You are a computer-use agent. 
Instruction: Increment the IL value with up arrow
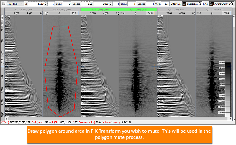pos(46,3)
